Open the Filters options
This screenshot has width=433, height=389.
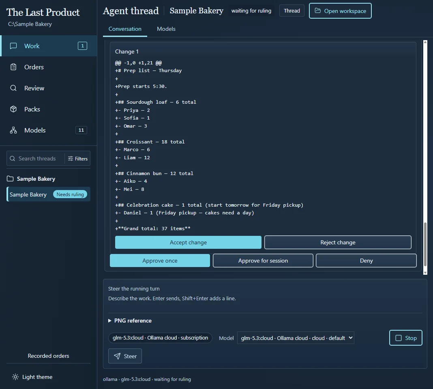(x=77, y=158)
